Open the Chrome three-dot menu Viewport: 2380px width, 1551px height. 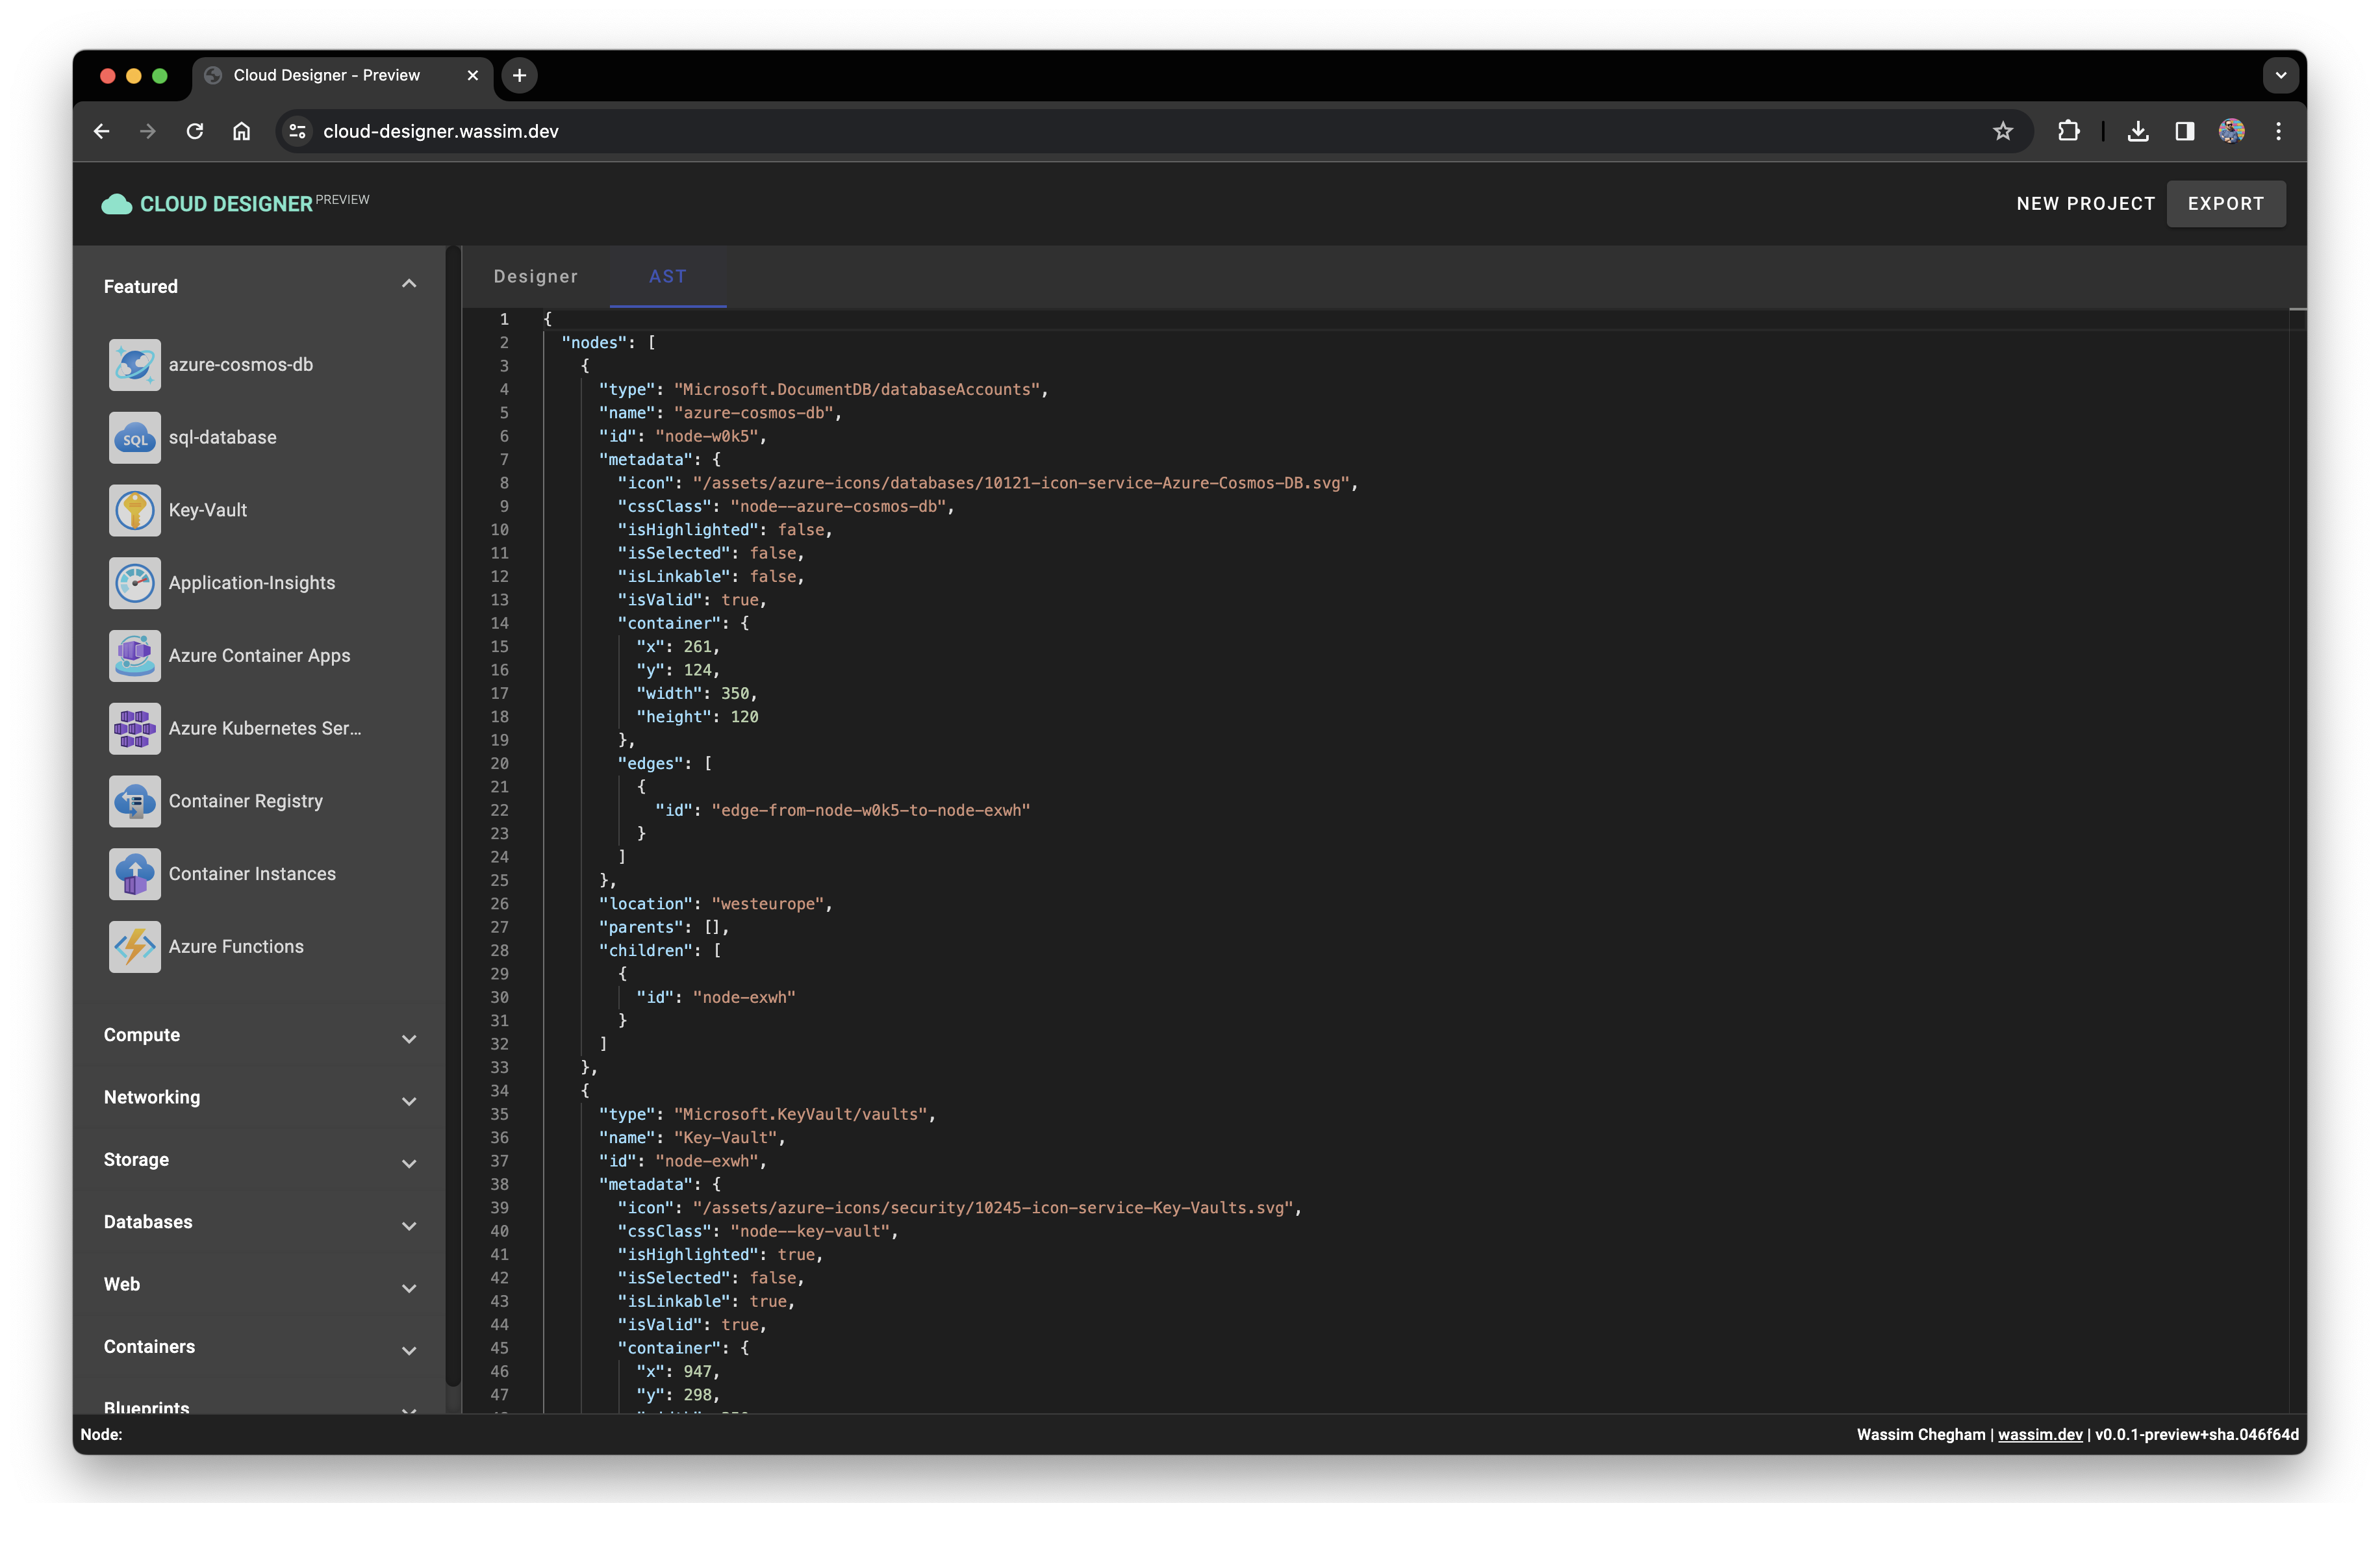(x=2279, y=131)
